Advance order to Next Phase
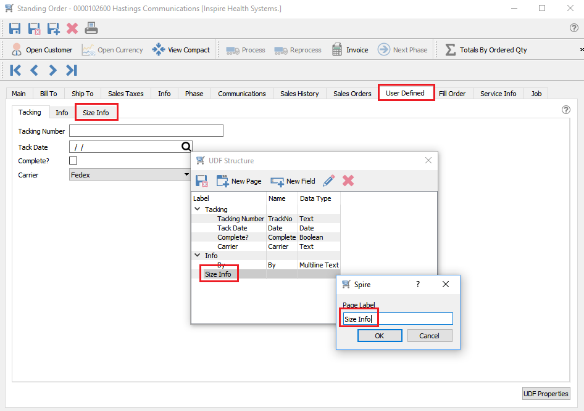The image size is (584, 411). 403,50
